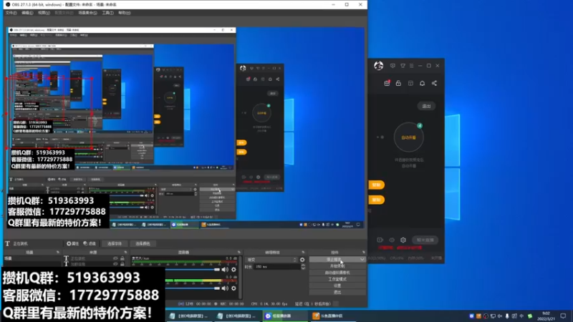Open the 渐变 transition dropdown
The image size is (573, 322).
click(x=272, y=260)
